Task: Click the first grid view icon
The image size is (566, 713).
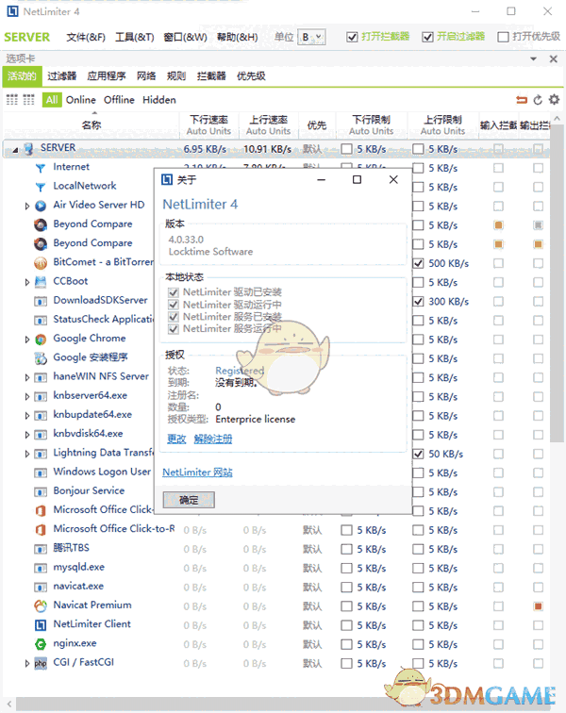Action: [x=12, y=100]
